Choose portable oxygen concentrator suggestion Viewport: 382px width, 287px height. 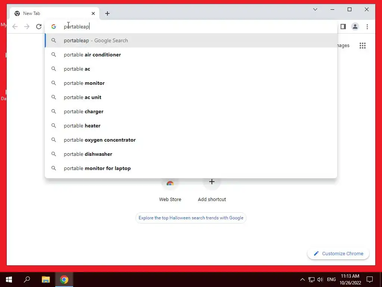(191, 140)
